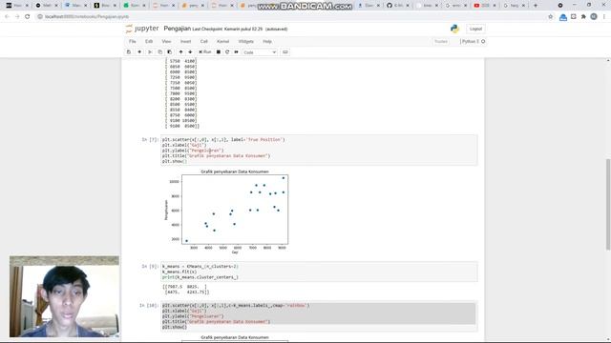Click the In [7] prompt label
This screenshot has height=343, width=611.
[x=150, y=140]
